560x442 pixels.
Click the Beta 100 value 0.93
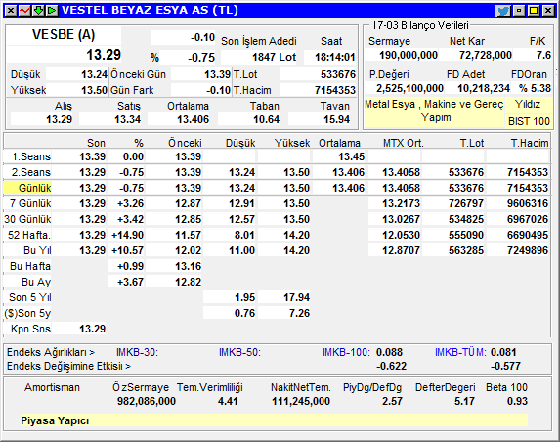[x=517, y=401]
